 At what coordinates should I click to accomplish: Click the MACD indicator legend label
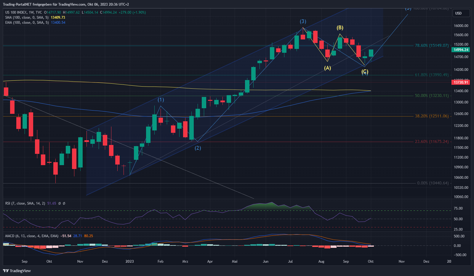pyautogui.click(x=32, y=236)
